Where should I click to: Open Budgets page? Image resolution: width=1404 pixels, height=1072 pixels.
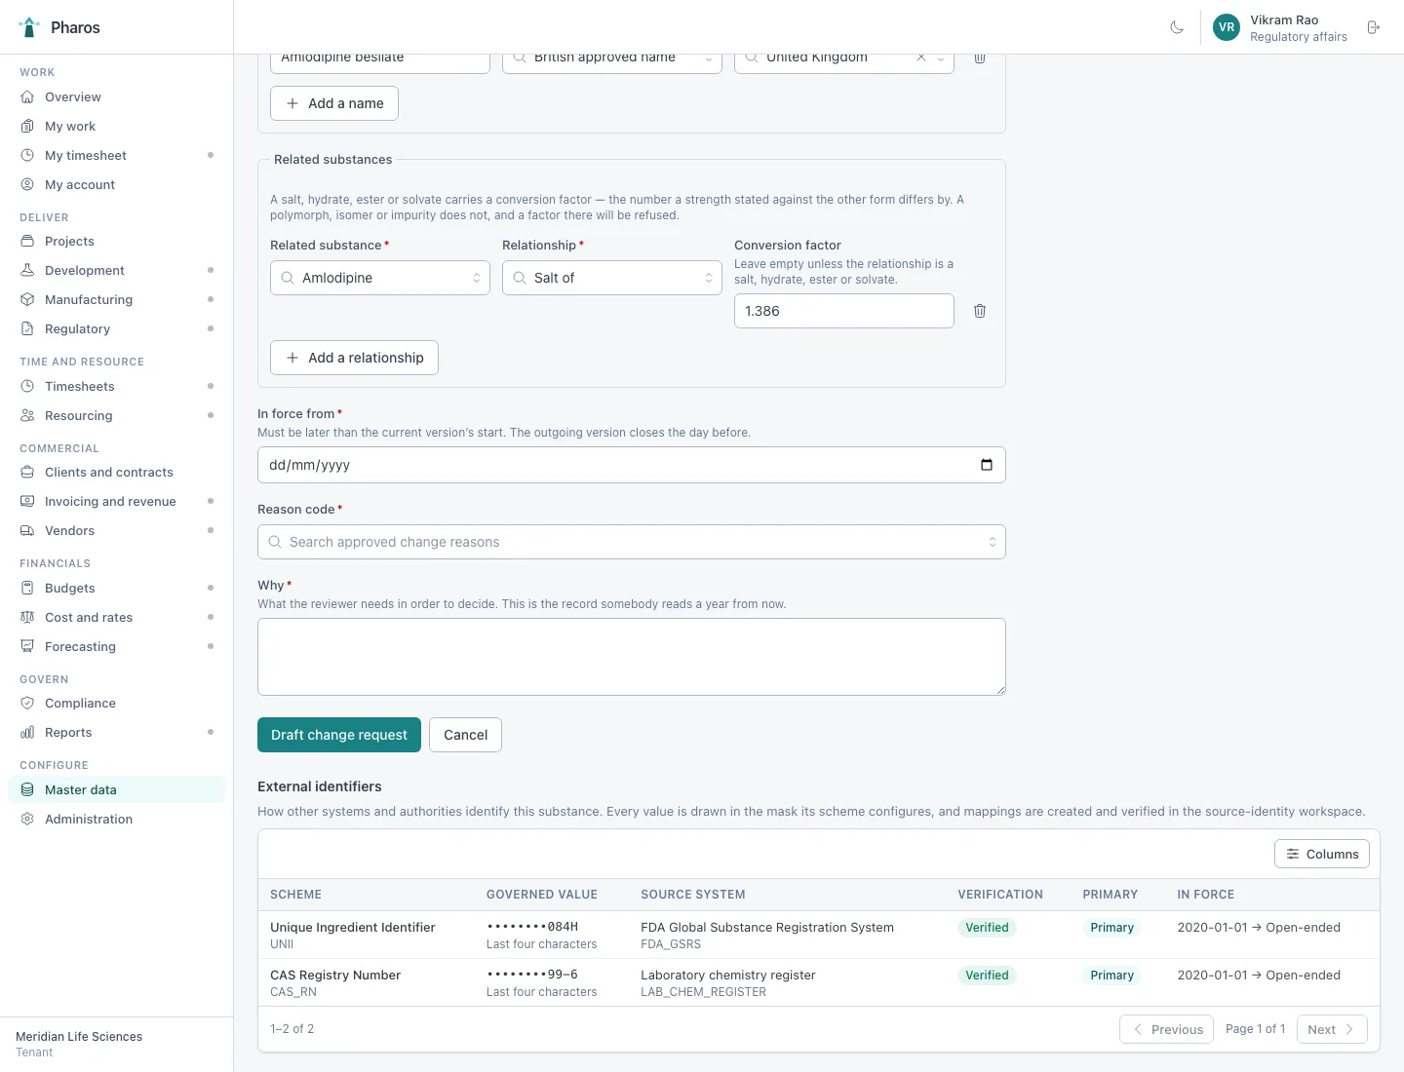click(x=117, y=588)
